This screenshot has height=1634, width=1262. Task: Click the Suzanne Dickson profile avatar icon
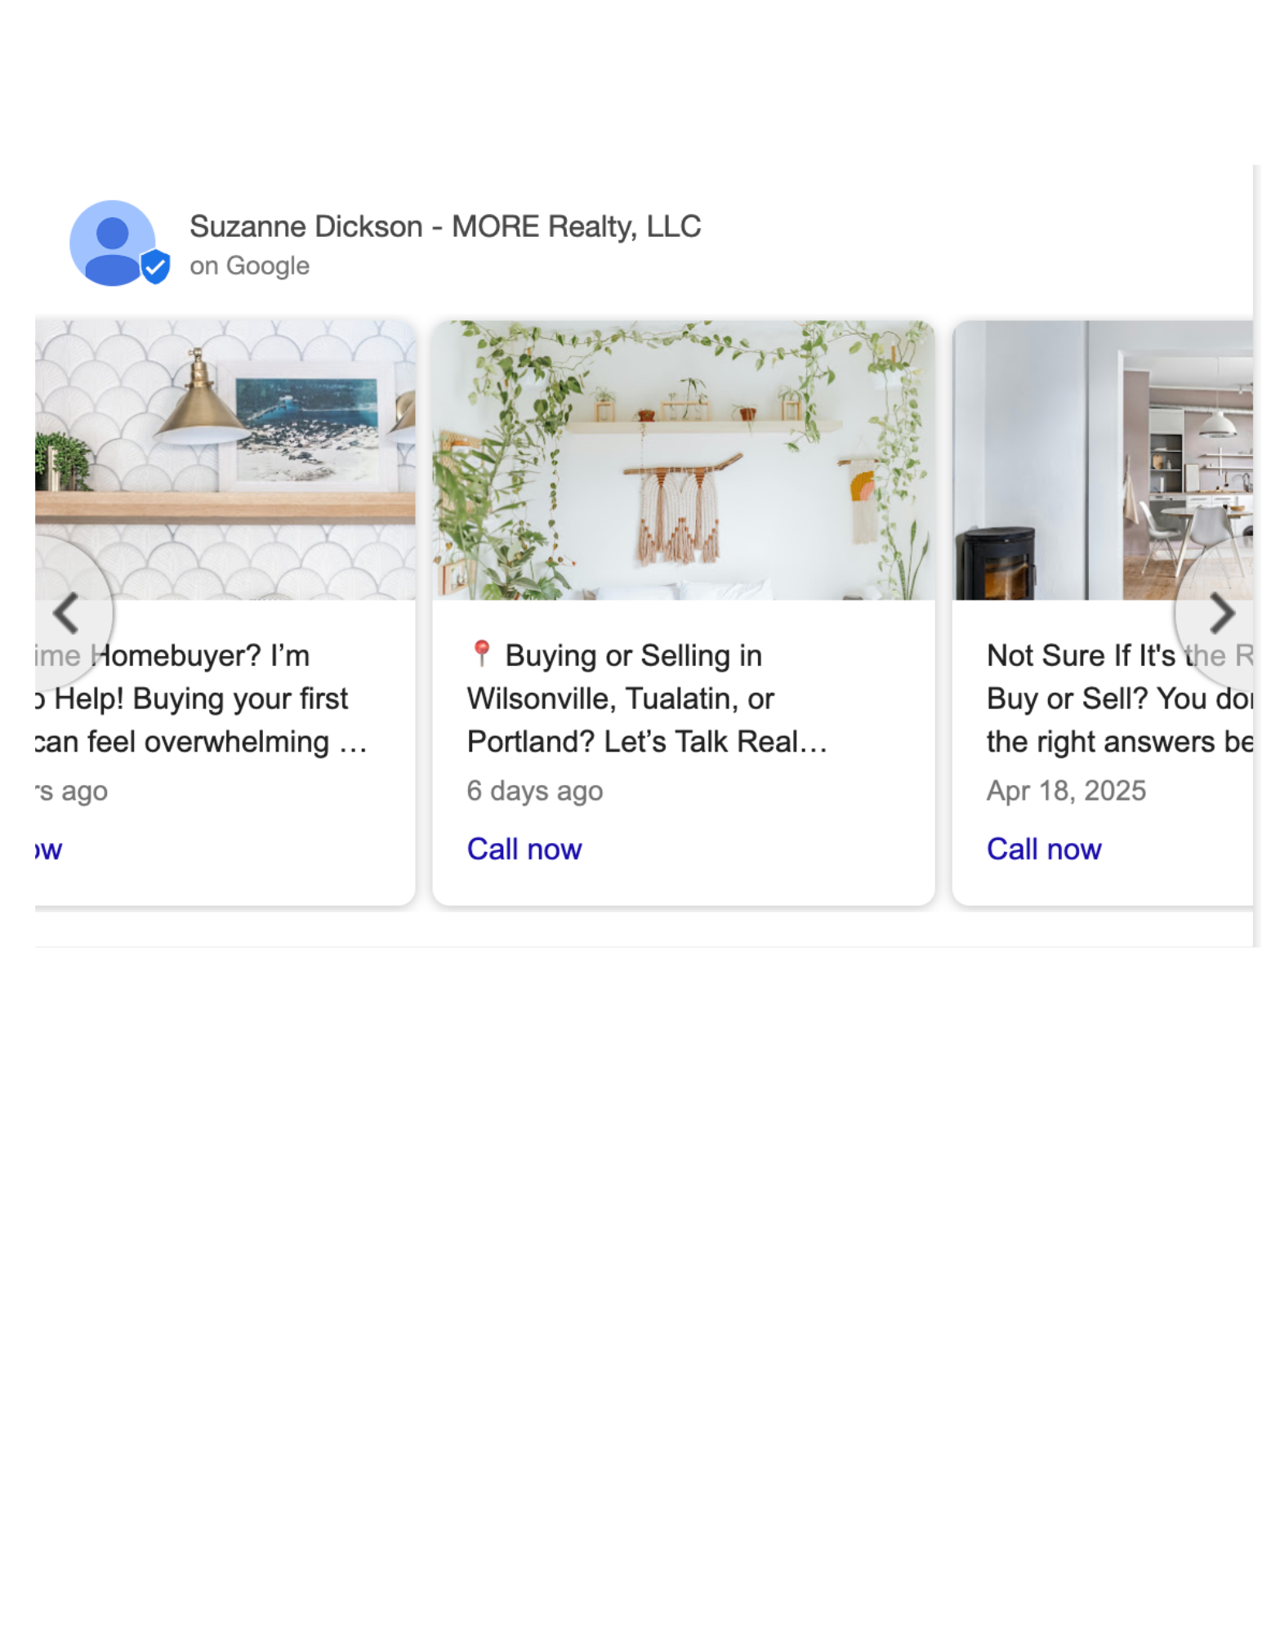pos(113,243)
